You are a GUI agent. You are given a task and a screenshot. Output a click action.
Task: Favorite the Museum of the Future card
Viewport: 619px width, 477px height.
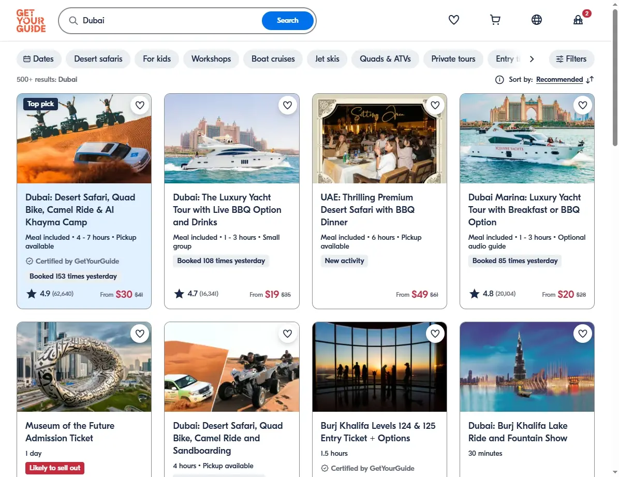click(x=140, y=334)
